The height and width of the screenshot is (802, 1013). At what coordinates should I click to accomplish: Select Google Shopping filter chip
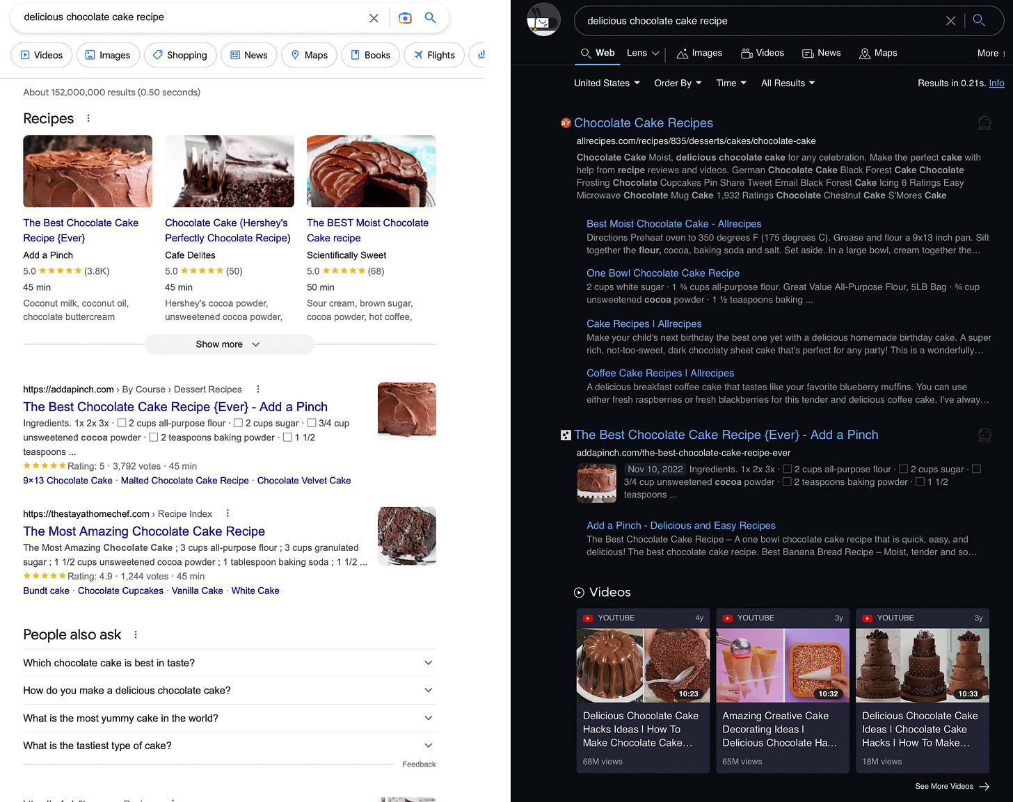[x=180, y=55]
